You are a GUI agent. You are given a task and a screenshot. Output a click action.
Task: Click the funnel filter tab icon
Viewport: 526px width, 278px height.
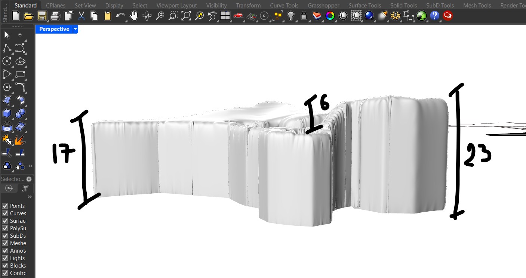point(25,188)
